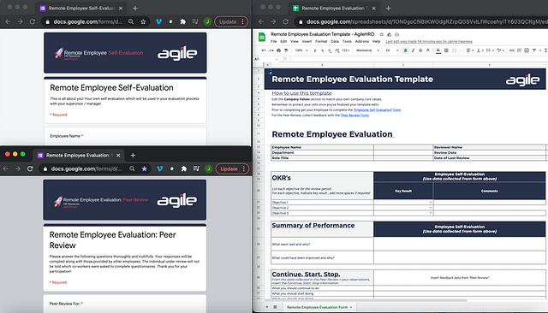Click the Vimeo extension icon in Self-Evaluation window
Image resolution: width=548 pixels, height=313 pixels.
[x=158, y=21]
